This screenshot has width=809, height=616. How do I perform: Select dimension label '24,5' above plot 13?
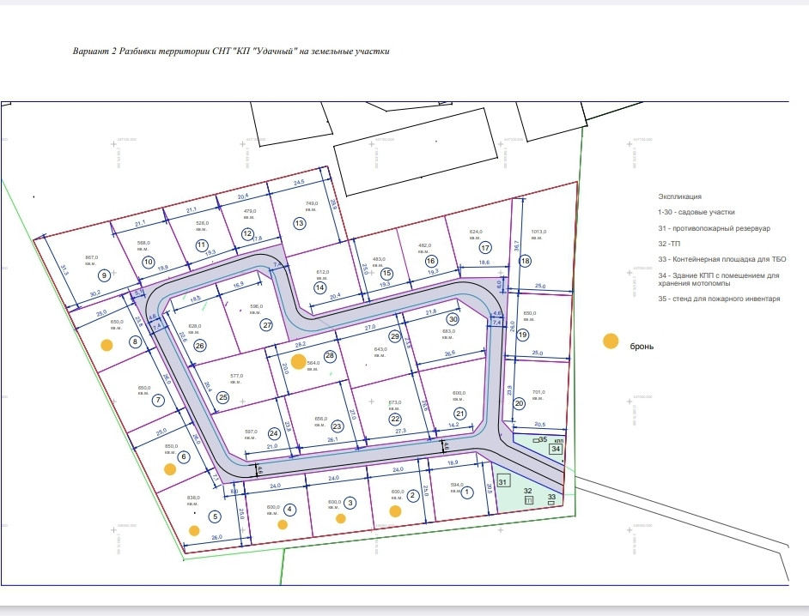[x=299, y=183]
